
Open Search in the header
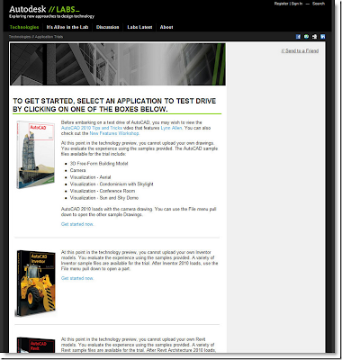pos(319,4)
